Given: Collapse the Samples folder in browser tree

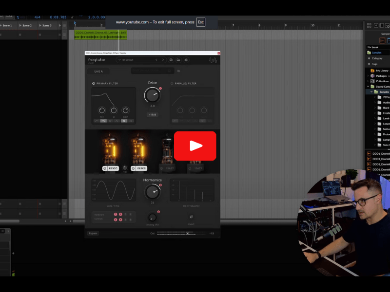Looking at the screenshot, I should tap(371, 91).
